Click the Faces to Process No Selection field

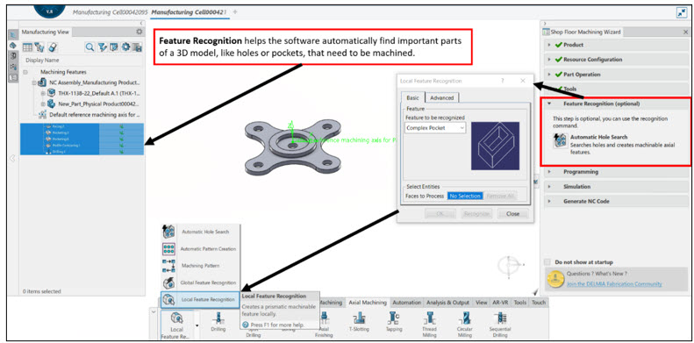coord(465,196)
